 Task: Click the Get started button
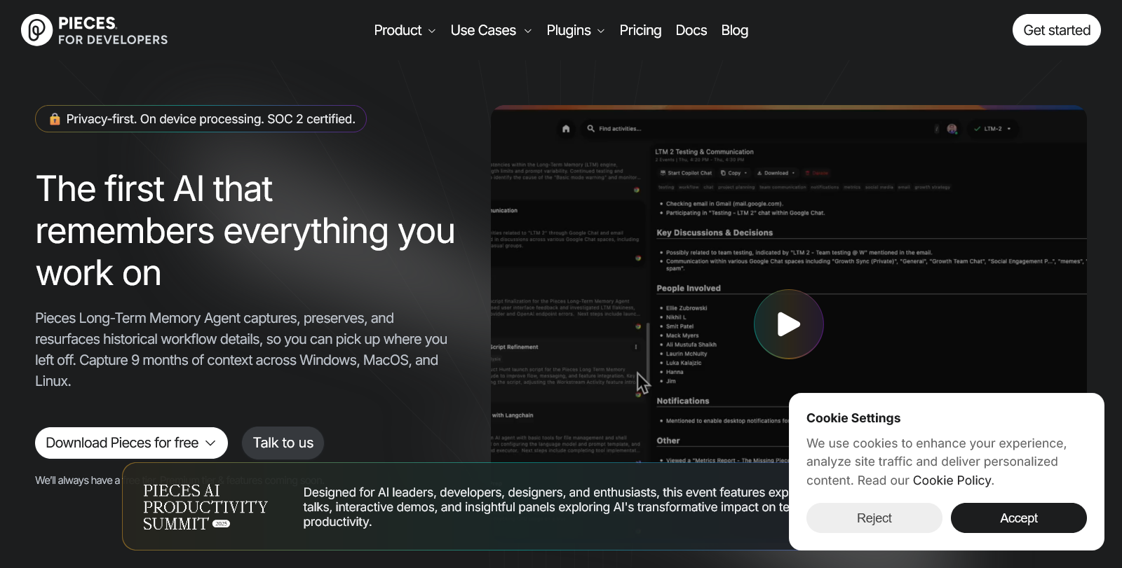(1056, 30)
